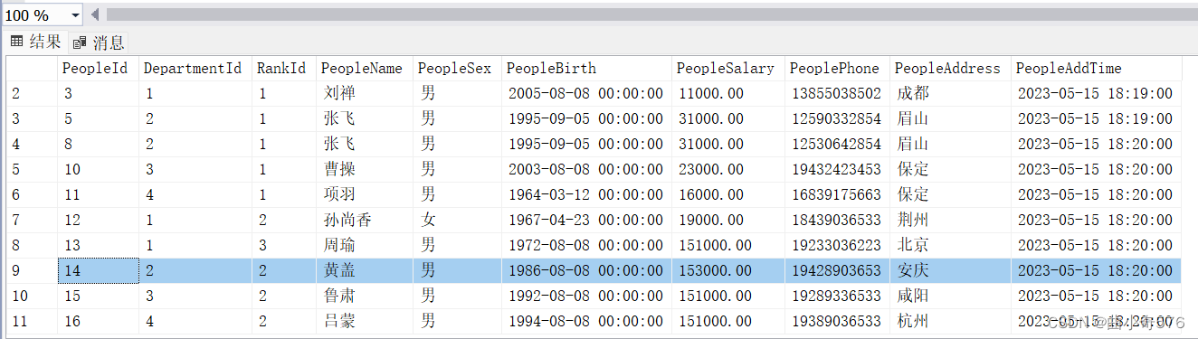Click the PeopleId cell 14

click(98, 270)
